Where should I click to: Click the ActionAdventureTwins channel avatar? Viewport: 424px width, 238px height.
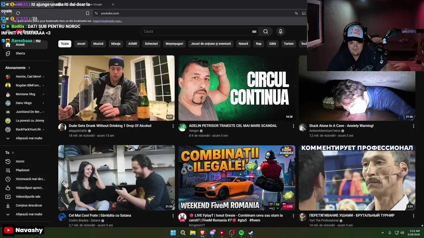pos(303,127)
